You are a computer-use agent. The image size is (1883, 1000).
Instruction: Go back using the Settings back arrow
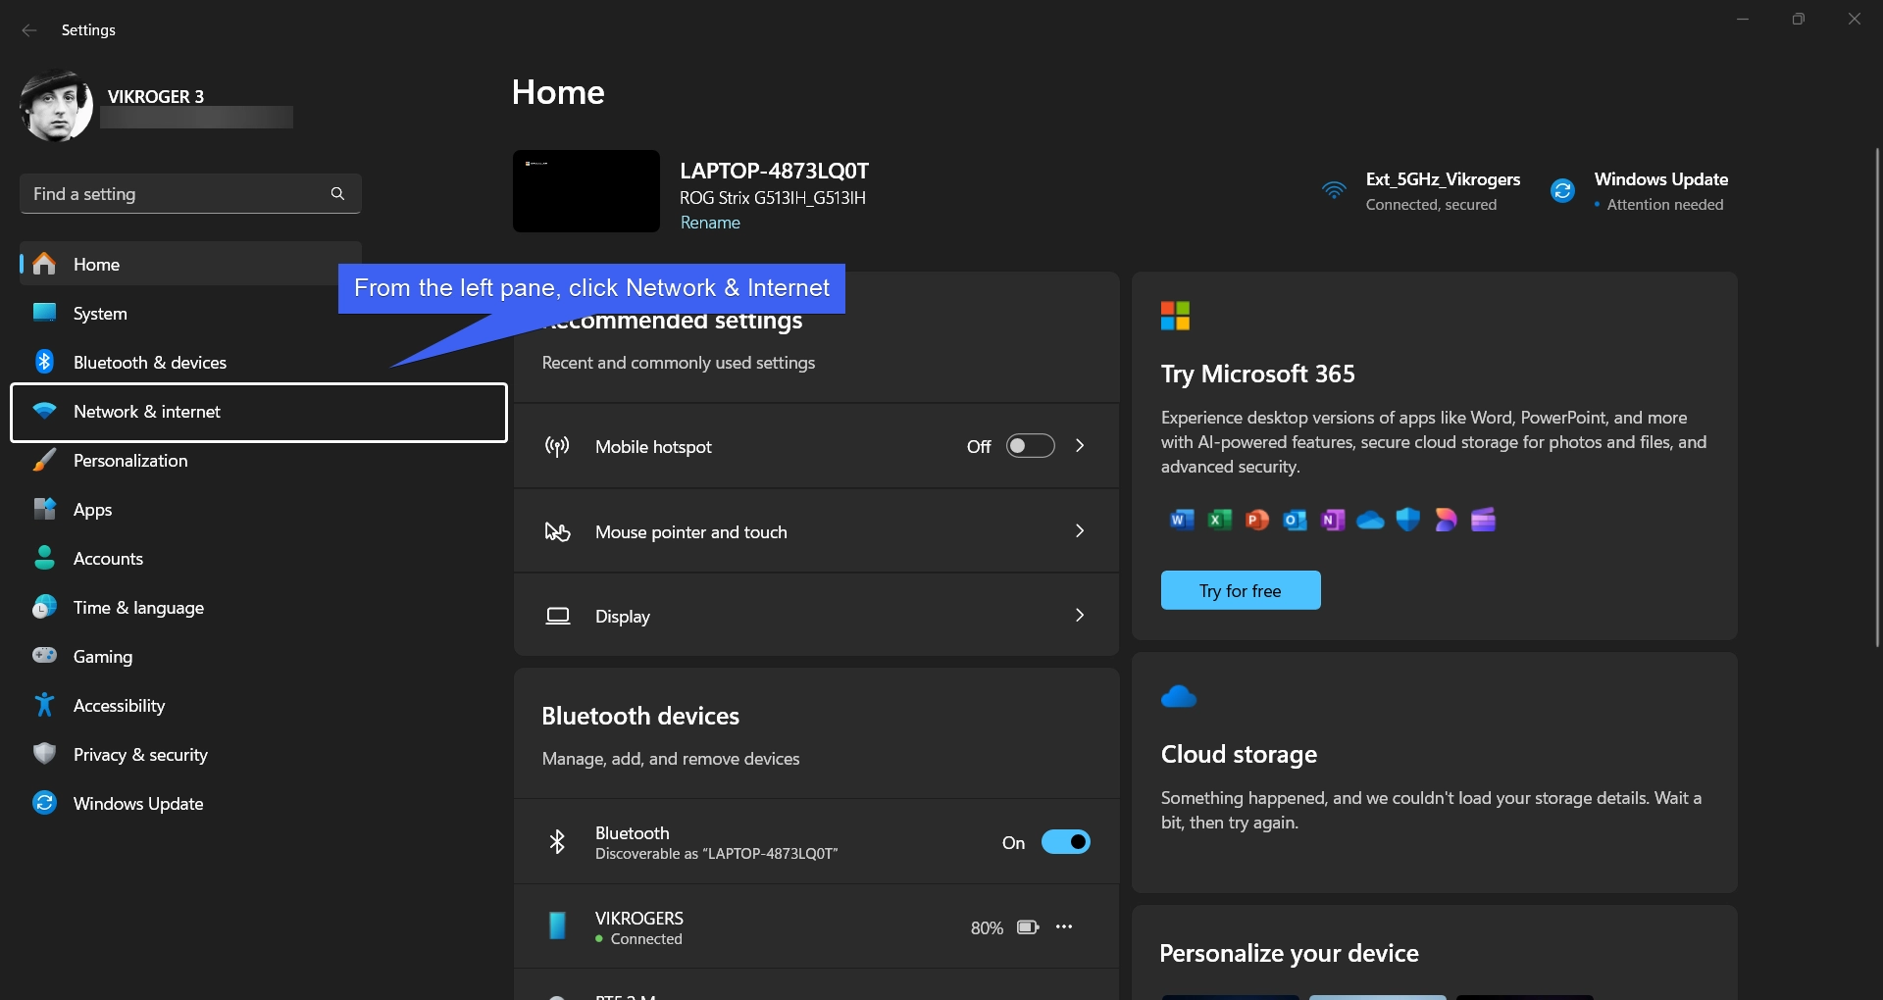(29, 30)
